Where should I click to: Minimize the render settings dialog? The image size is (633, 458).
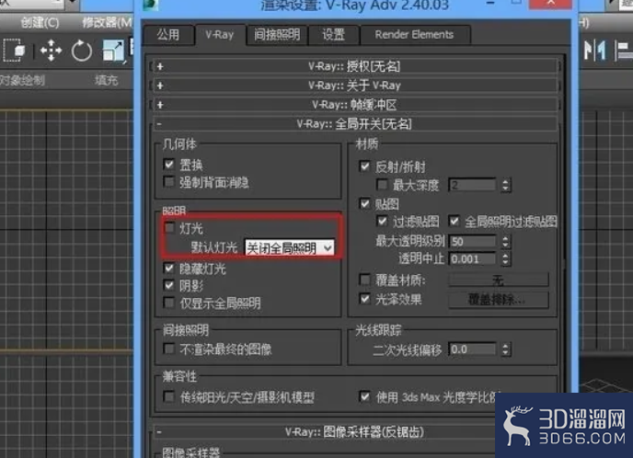tap(490, 4)
